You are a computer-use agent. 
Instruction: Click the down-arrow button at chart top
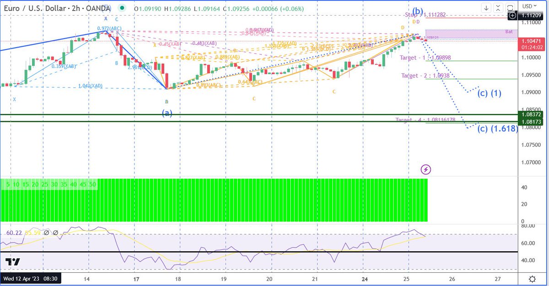coord(486,8)
